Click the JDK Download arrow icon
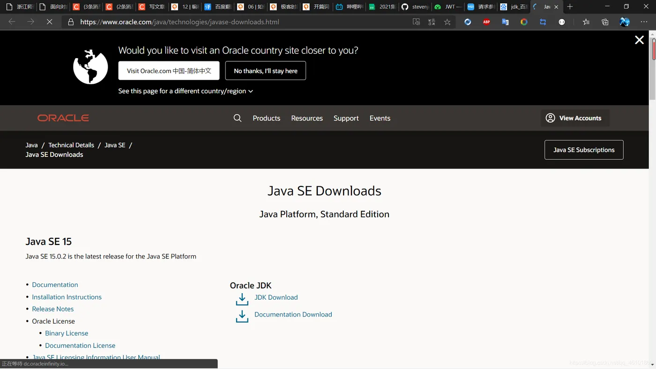The height and width of the screenshot is (369, 656). (x=242, y=299)
